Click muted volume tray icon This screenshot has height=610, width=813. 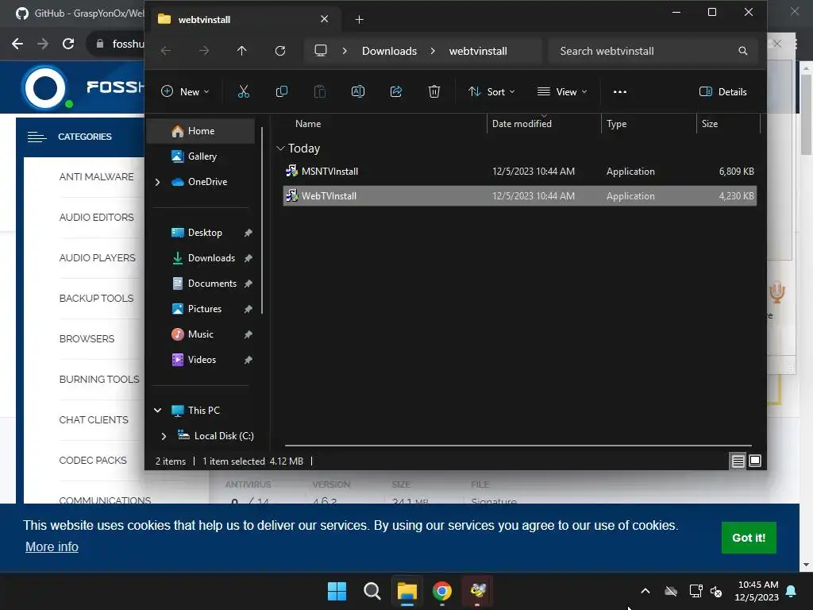(717, 591)
